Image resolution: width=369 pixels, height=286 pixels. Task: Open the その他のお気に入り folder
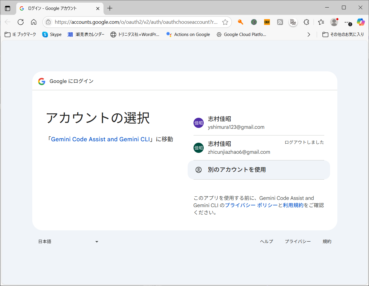(343, 35)
